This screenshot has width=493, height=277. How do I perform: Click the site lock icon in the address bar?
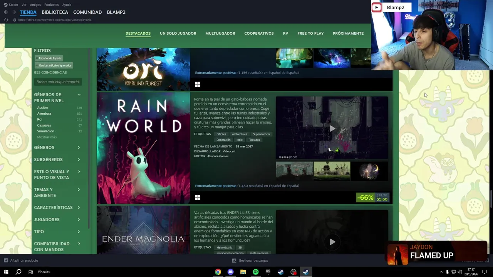(15, 20)
